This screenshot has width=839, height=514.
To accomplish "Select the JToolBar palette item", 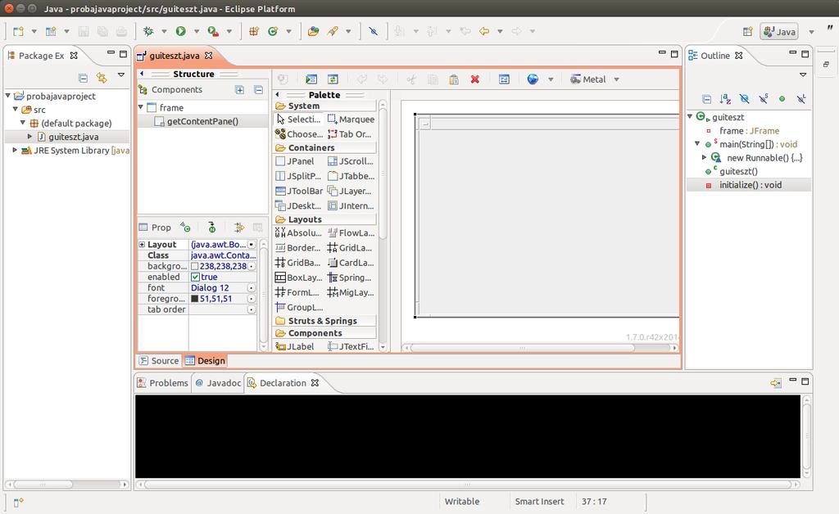I will 298,191.
